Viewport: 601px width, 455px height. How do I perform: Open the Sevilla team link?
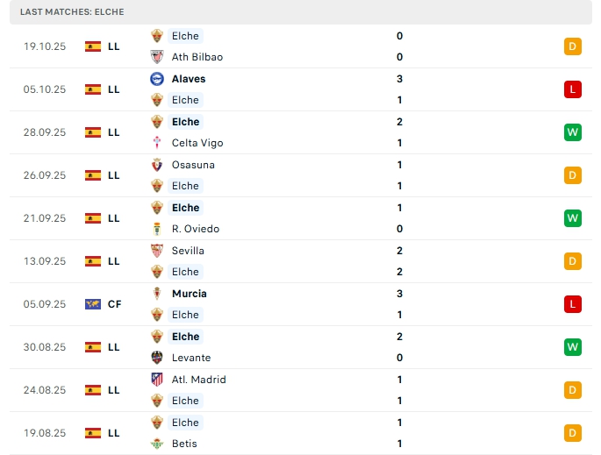190,251
